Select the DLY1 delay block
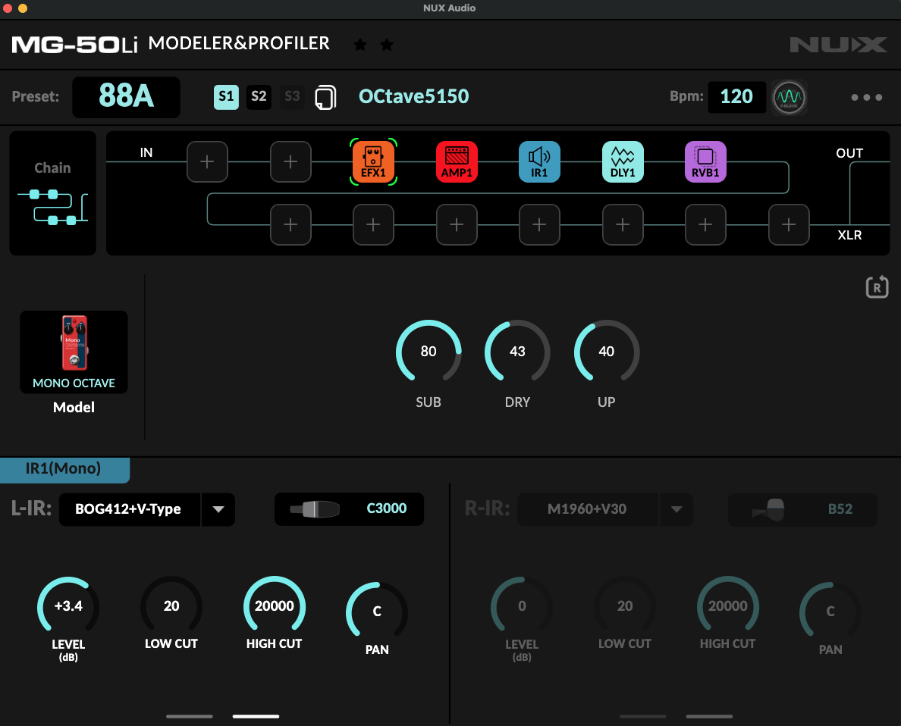901x726 pixels. pyautogui.click(x=623, y=162)
